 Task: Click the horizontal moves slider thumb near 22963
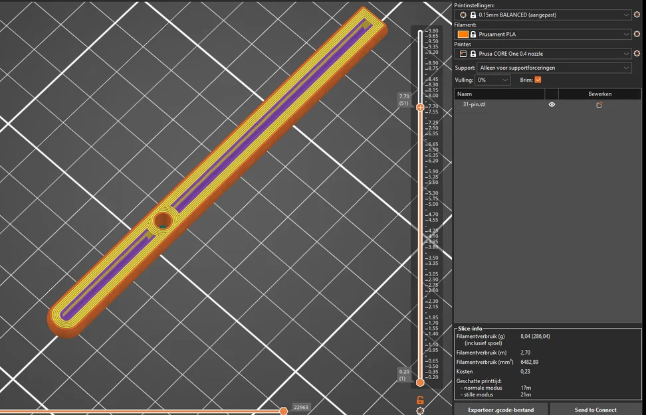click(x=283, y=411)
